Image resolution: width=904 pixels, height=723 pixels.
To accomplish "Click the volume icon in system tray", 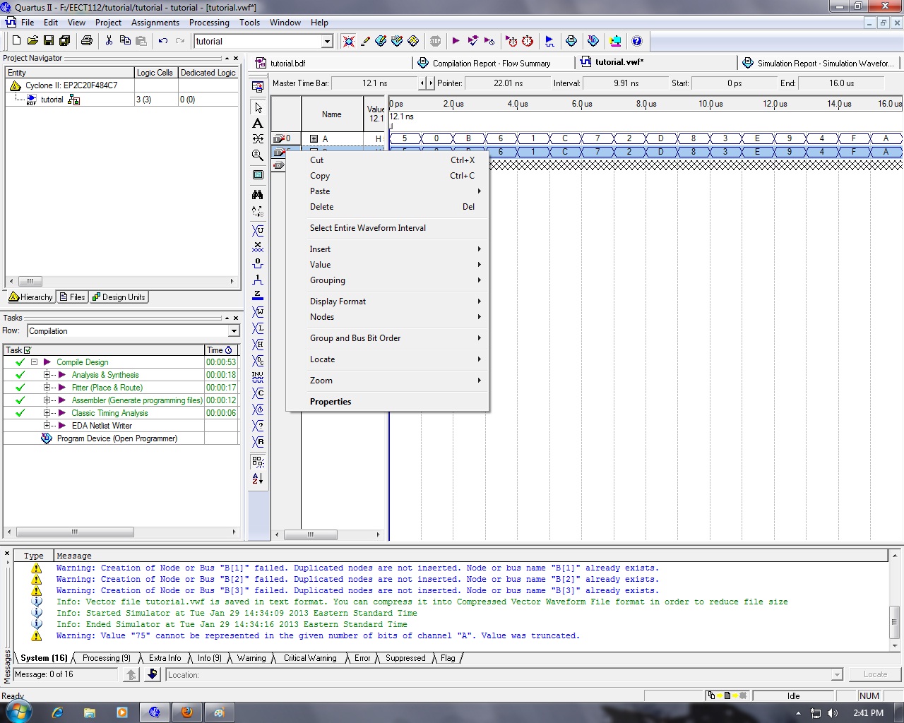I will click(832, 713).
